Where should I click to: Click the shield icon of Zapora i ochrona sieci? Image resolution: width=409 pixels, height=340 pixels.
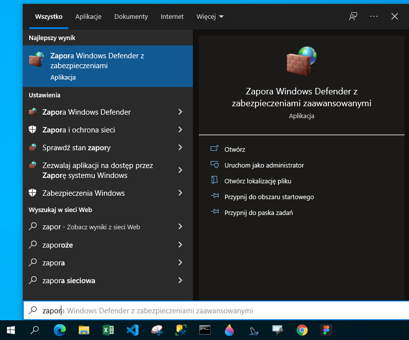coord(32,129)
